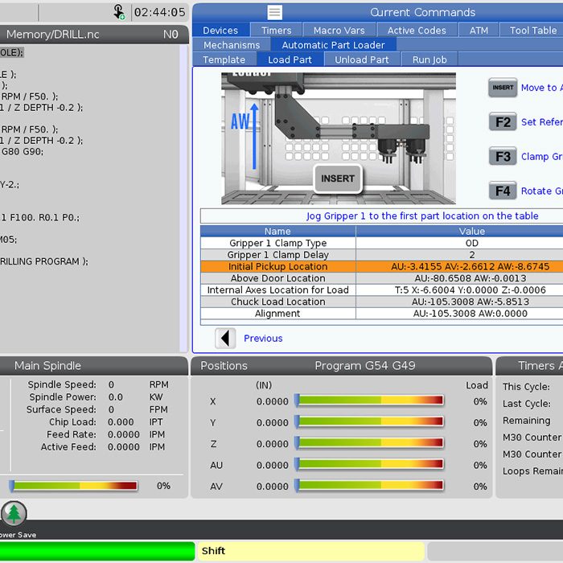Click the Previous page left arrow icon
Screen dimensions: 563x563
pyautogui.click(x=226, y=339)
